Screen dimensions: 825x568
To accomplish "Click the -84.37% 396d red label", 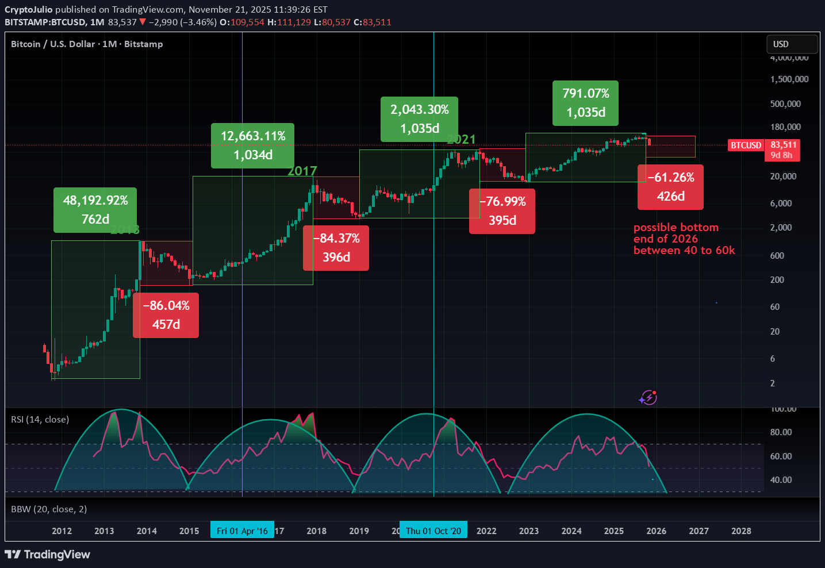I will [x=336, y=248].
